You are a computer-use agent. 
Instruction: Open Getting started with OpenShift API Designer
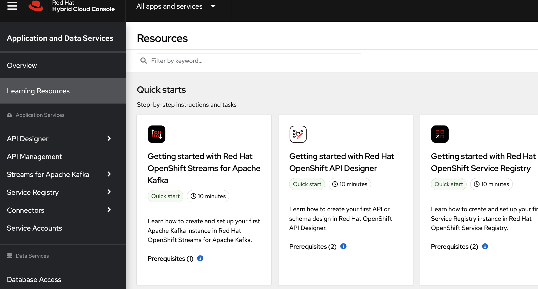click(341, 162)
